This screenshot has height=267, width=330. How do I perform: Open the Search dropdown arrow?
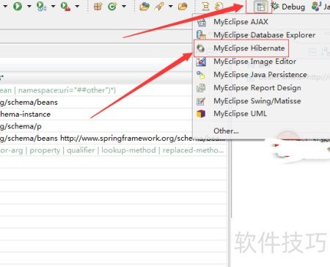171,6
